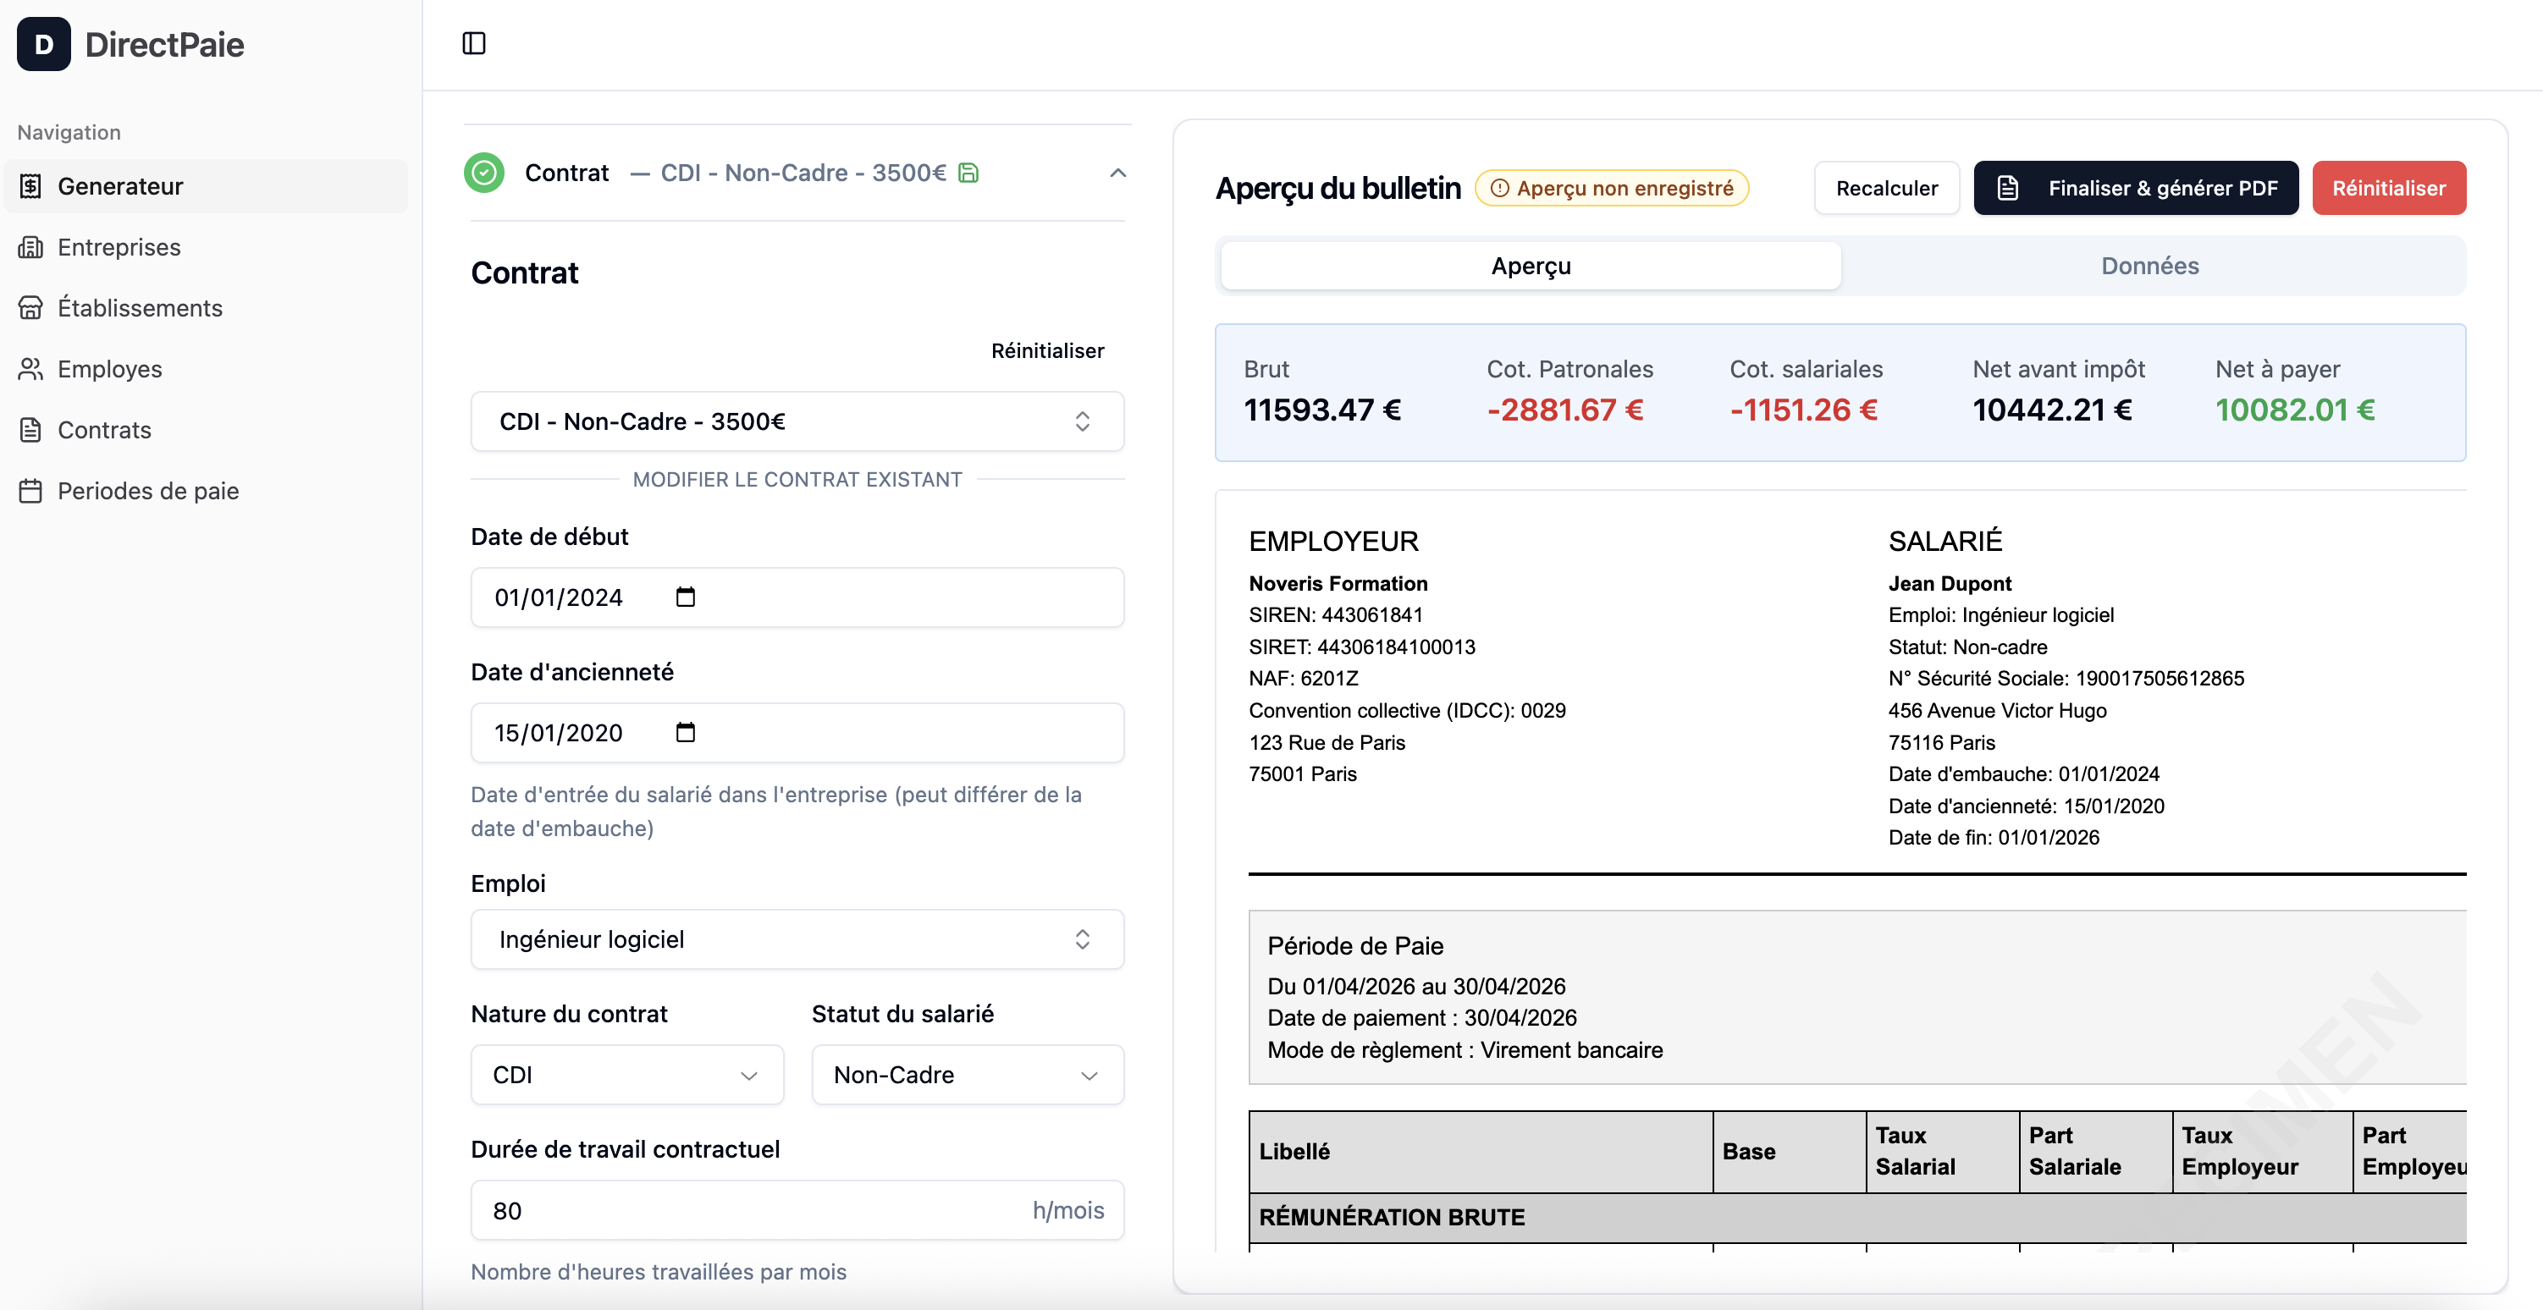Click the Contrats document icon
The image size is (2543, 1310).
click(30, 431)
